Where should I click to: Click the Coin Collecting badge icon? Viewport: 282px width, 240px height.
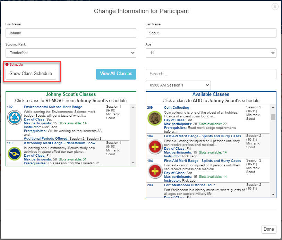[155, 118]
